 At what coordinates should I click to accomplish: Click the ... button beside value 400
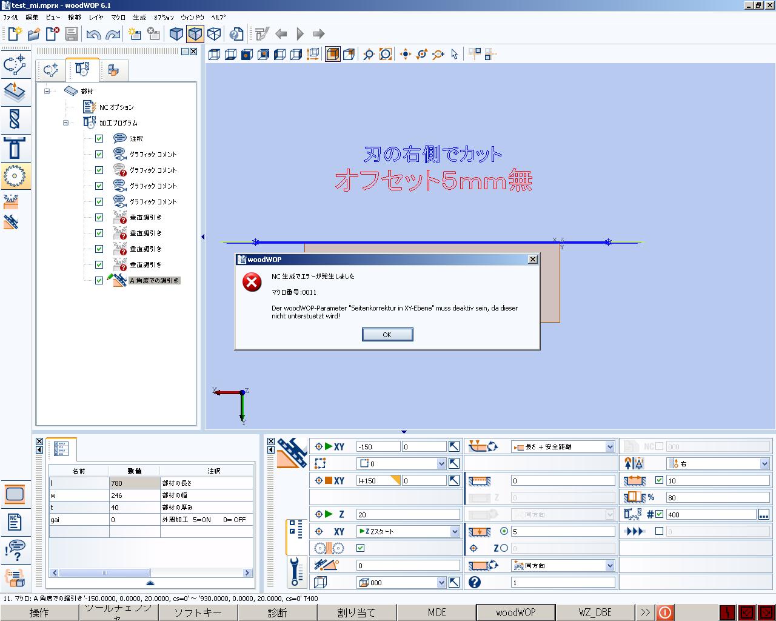tap(764, 514)
